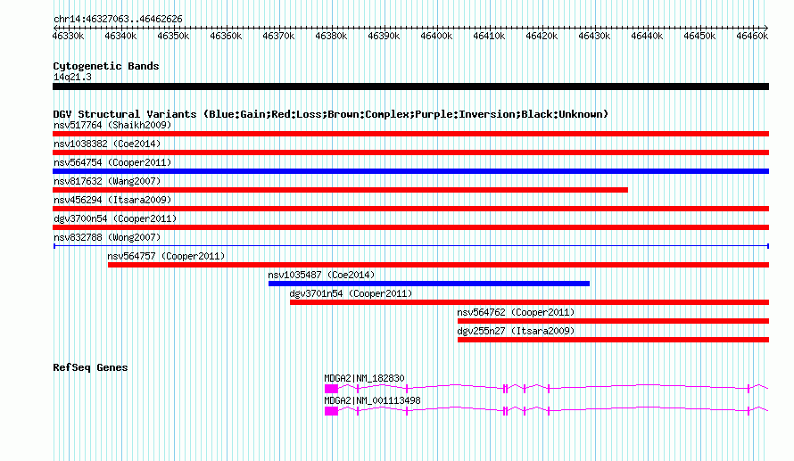The height and width of the screenshot is (461, 794).
Task: Click the blue gain bar for nsv1035487
Action: tap(429, 284)
